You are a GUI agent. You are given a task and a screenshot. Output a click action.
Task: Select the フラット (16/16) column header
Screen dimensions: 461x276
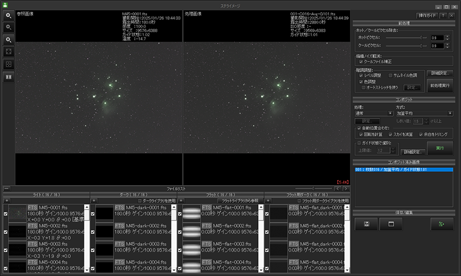click(x=221, y=195)
